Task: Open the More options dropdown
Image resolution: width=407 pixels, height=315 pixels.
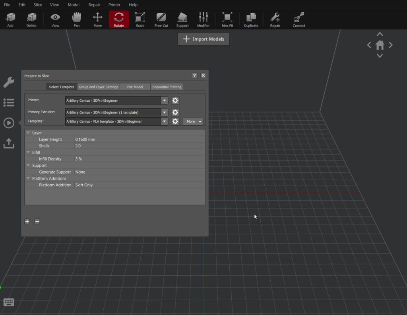Action: (x=193, y=121)
